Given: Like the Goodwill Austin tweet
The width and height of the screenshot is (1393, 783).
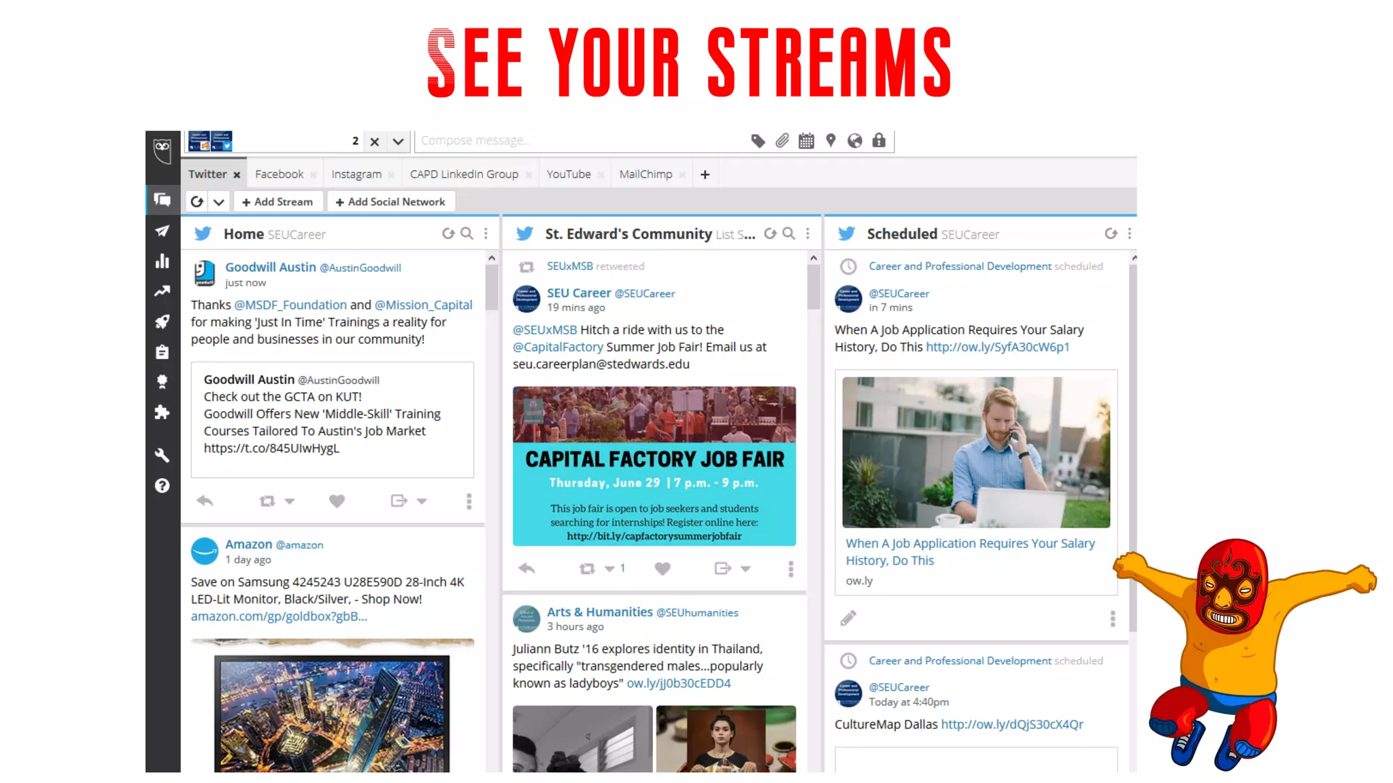Looking at the screenshot, I should [337, 501].
